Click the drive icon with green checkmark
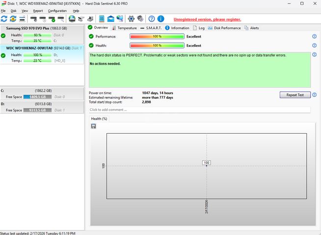Image resolution: width=321 pixels, height=235 pixels. [x=52, y=19]
